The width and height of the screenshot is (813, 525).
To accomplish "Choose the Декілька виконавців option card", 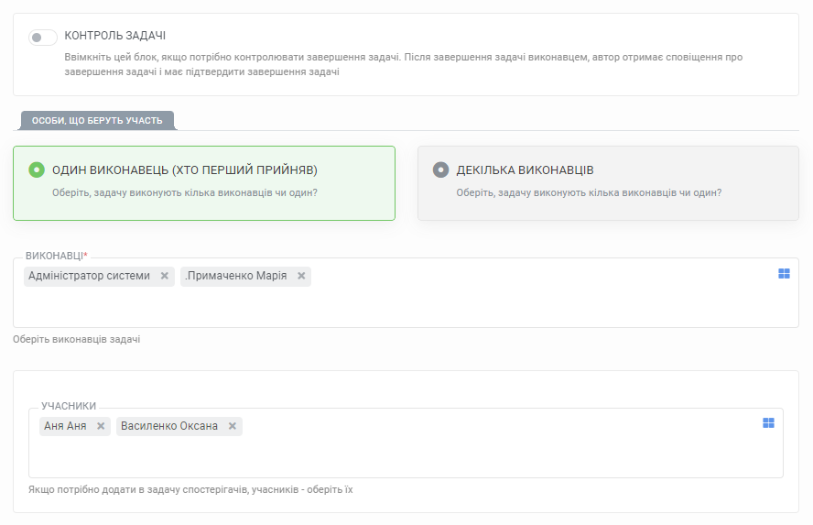I will tap(608, 183).
